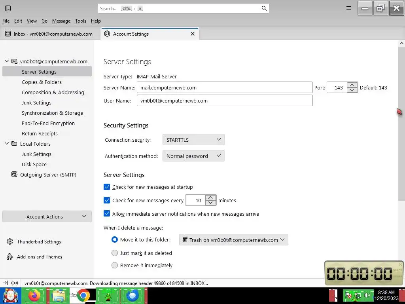Open the Go menu

pyautogui.click(x=44, y=21)
